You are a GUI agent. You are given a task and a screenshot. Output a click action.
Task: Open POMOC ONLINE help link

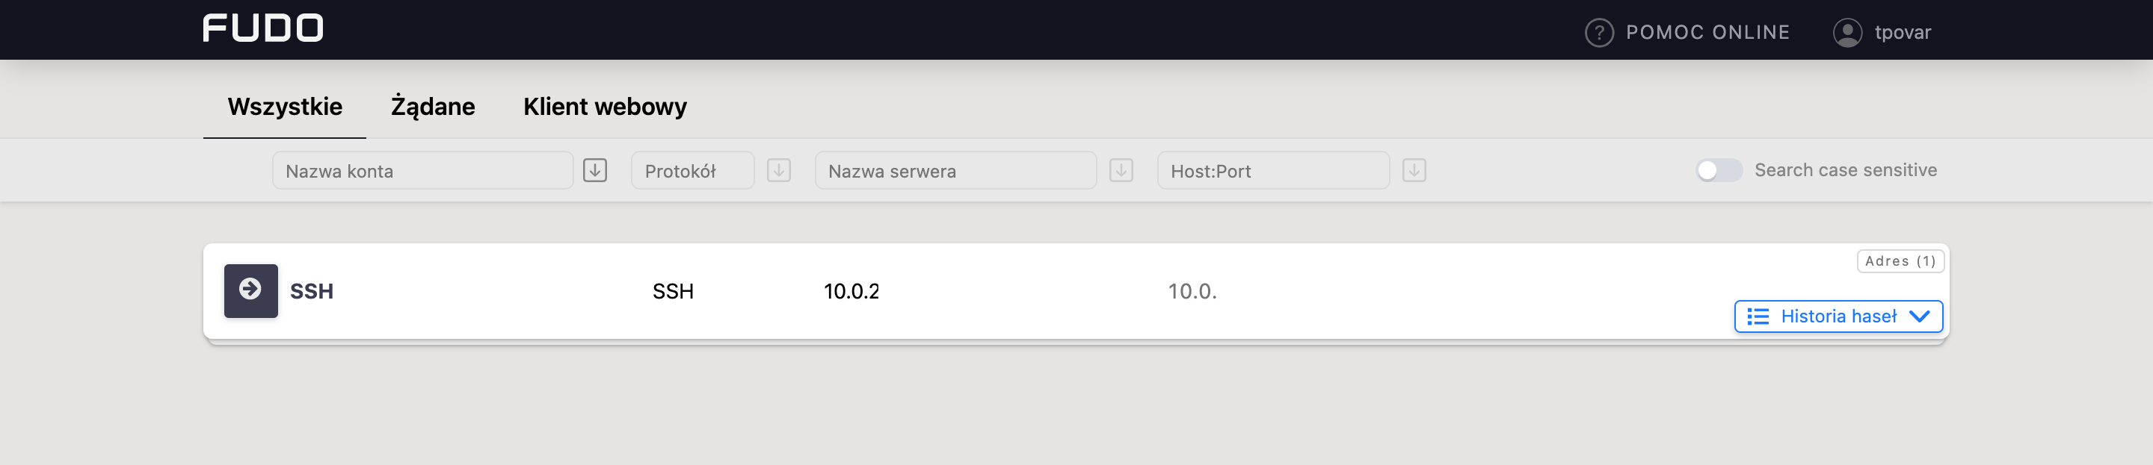tap(1707, 33)
